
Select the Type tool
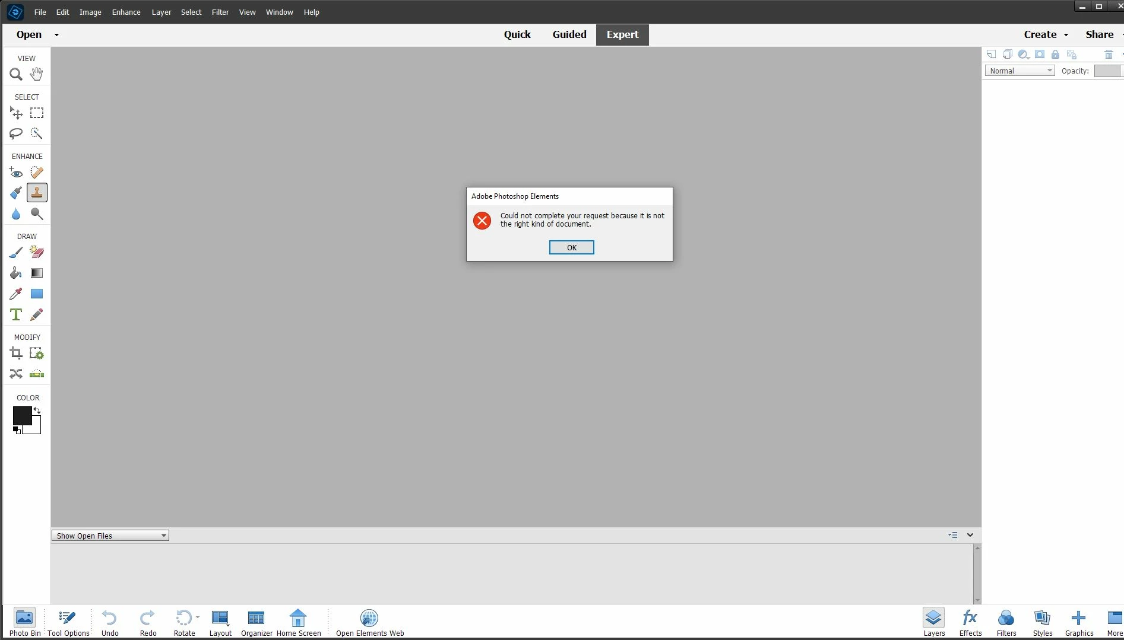(16, 314)
